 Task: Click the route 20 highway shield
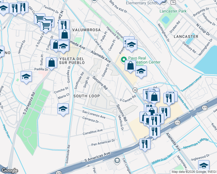(x=135, y=90)
